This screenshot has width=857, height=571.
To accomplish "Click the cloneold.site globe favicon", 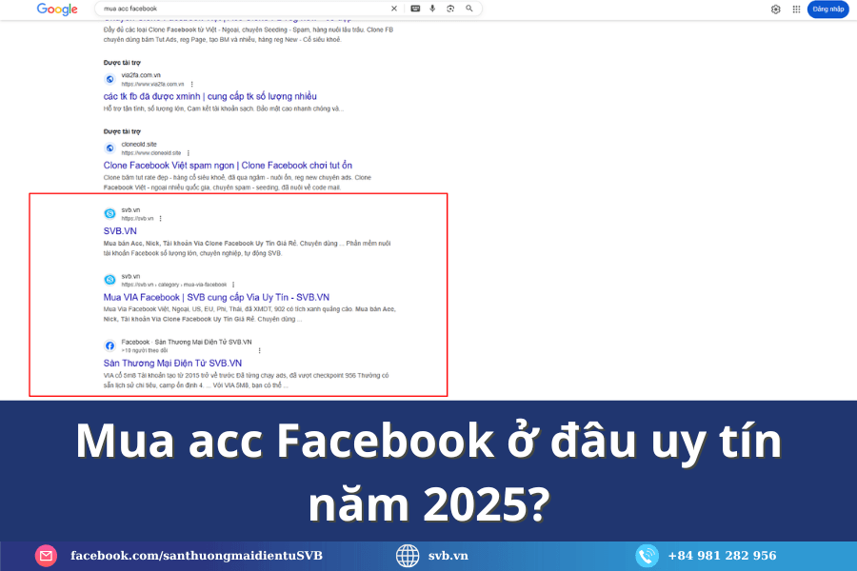I will pyautogui.click(x=110, y=148).
